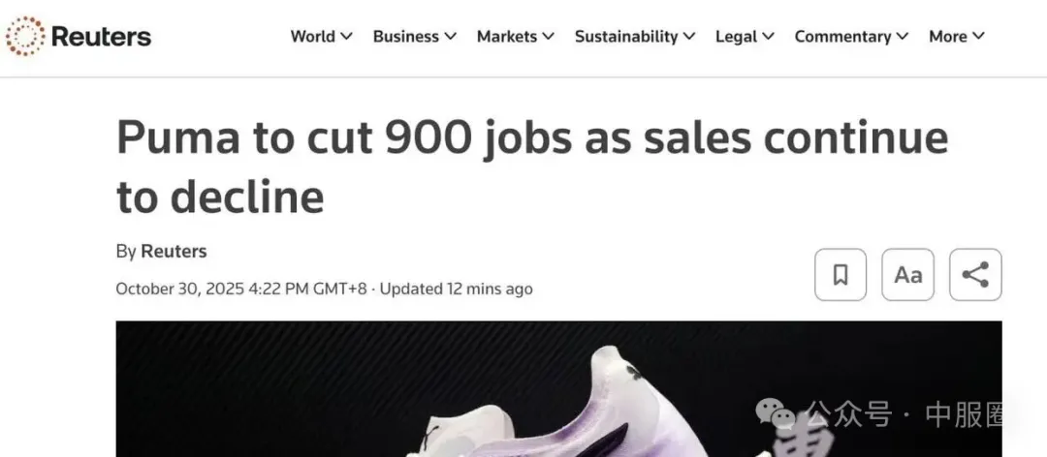Click the Puma job cuts headline
This screenshot has width=1047, height=457.
coord(531,167)
